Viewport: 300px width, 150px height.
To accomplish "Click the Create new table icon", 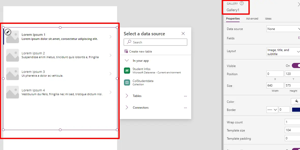I will pos(126,51).
